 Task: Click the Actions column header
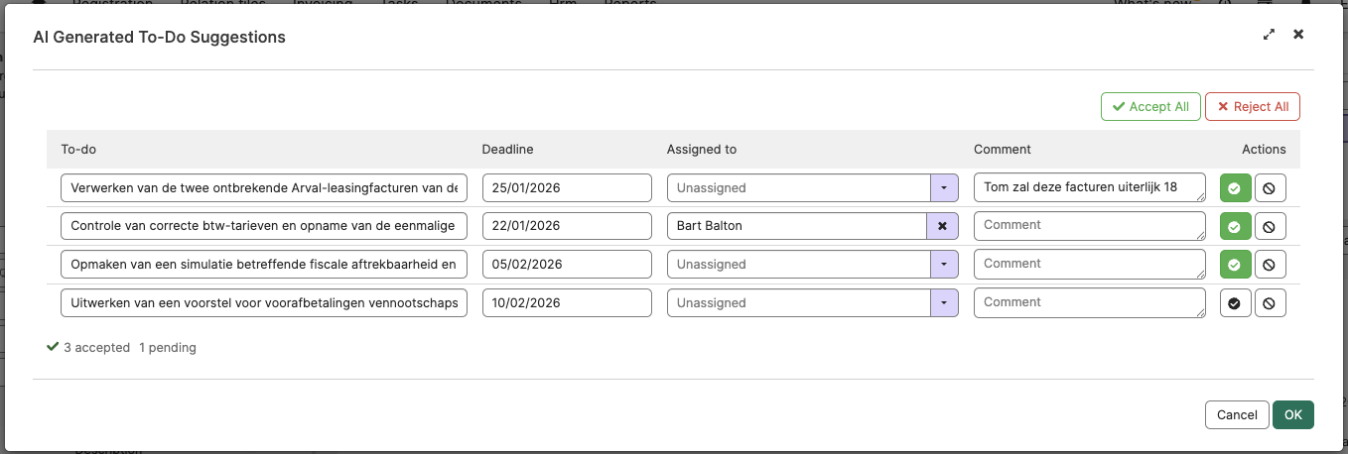coord(1264,150)
